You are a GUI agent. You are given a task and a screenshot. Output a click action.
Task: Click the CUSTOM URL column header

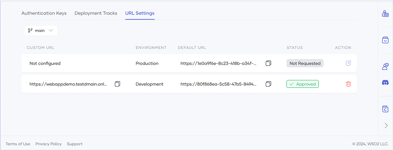pos(41,48)
